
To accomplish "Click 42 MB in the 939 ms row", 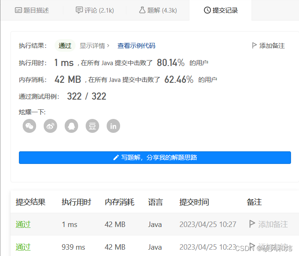I will pos(115,247).
